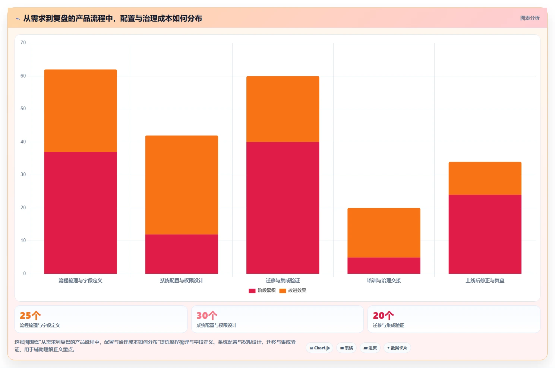Click the orange segment of the 培训与治理交接 bar

tap(384, 233)
